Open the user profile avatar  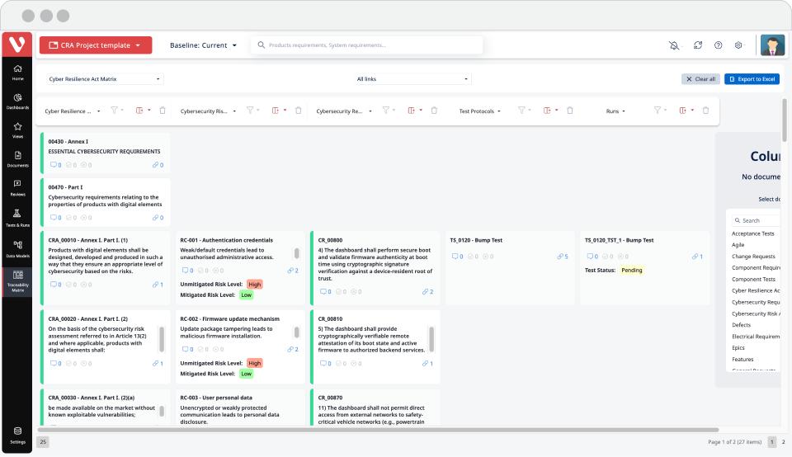[x=772, y=45]
